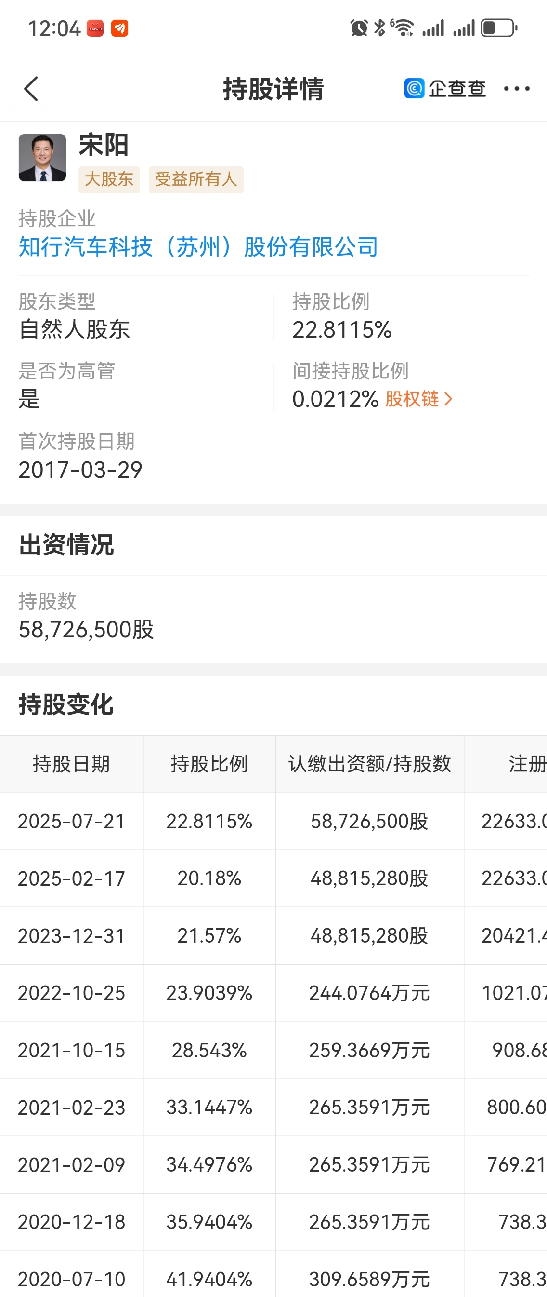This screenshot has width=547, height=1297.
Task: Select the 2021-10-15 row date
Action: point(71,1050)
